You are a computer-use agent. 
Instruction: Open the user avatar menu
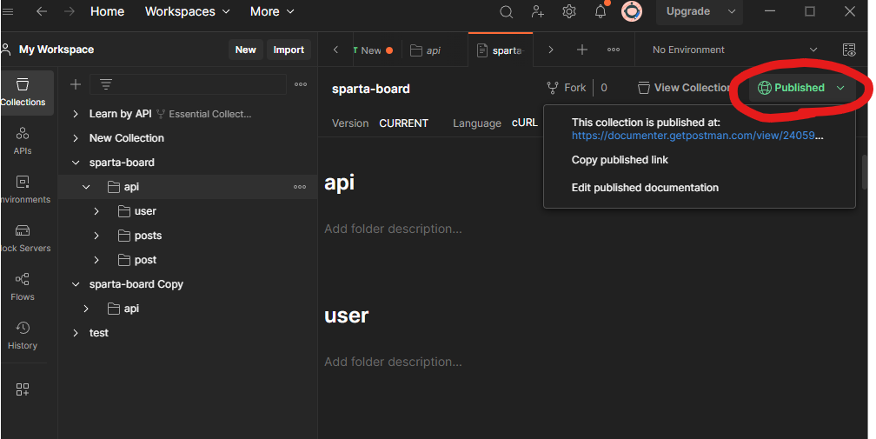632,11
